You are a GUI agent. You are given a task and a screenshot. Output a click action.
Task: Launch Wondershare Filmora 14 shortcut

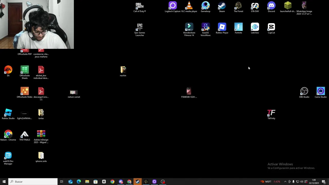pyautogui.click(x=189, y=30)
